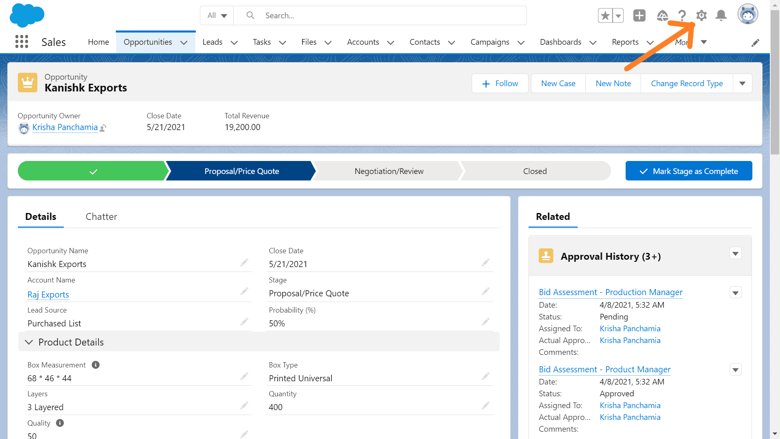The height and width of the screenshot is (439, 780).
Task: Expand the Leads tab chevron
Action: pyautogui.click(x=234, y=42)
